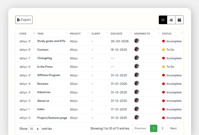Open the Affiliate Program task

coord(49,75)
